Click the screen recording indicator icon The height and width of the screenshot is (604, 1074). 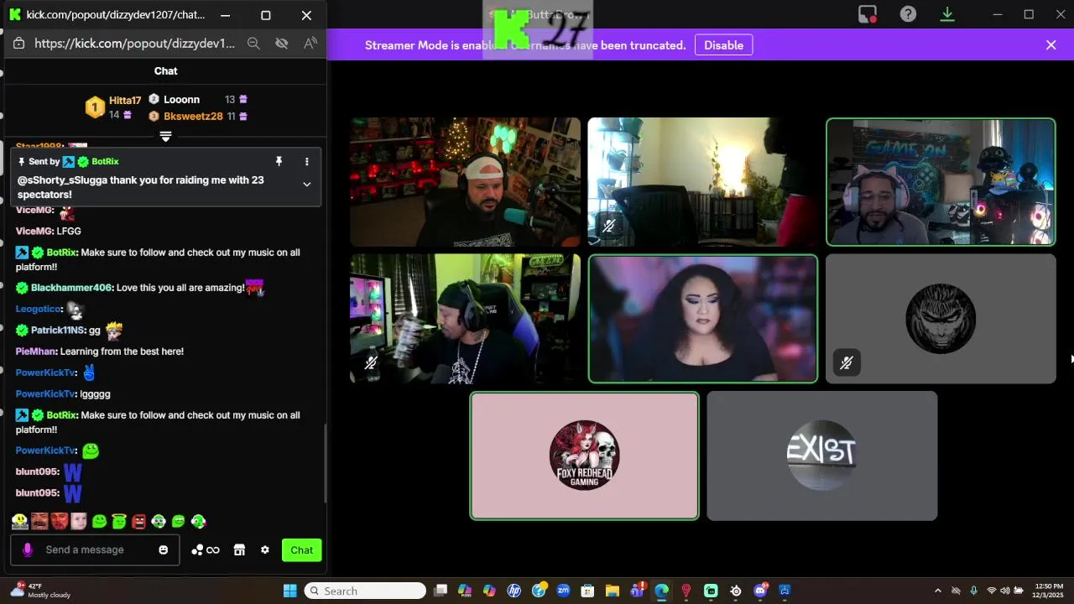[868, 14]
